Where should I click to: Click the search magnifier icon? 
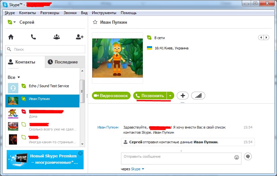tap(9, 49)
